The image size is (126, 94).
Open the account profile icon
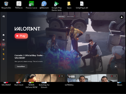(x=121, y=17)
